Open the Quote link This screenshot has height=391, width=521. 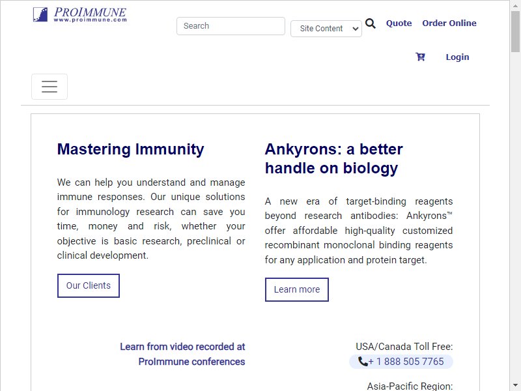(x=399, y=23)
